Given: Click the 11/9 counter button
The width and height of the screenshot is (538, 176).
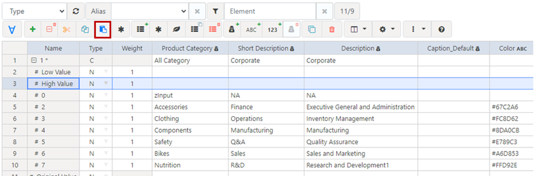Looking at the screenshot, I should tap(347, 11).
